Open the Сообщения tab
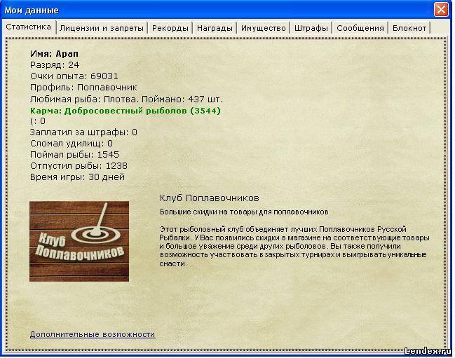Screen dimensions: 455x358 pos(360,28)
